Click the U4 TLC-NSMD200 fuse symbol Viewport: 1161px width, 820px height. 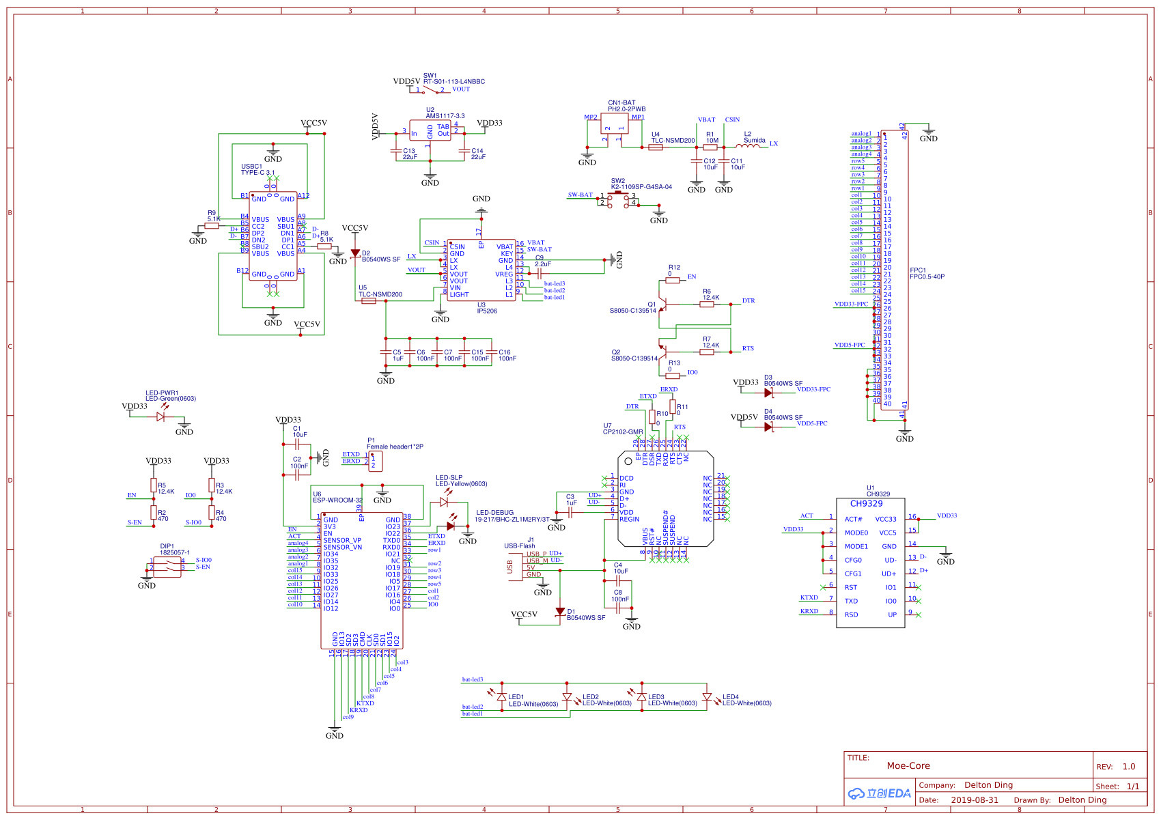coord(655,147)
